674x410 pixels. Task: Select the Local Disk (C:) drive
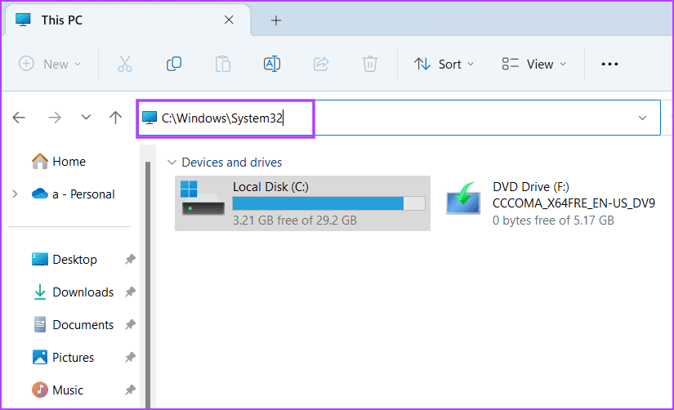click(x=302, y=203)
